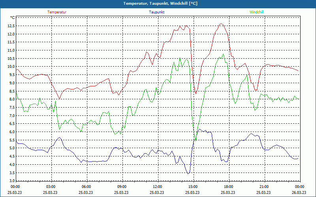Image resolution: width=316 pixels, height=197 pixels.
Task: Click the '4,5' y-axis value
Action: point(12,156)
